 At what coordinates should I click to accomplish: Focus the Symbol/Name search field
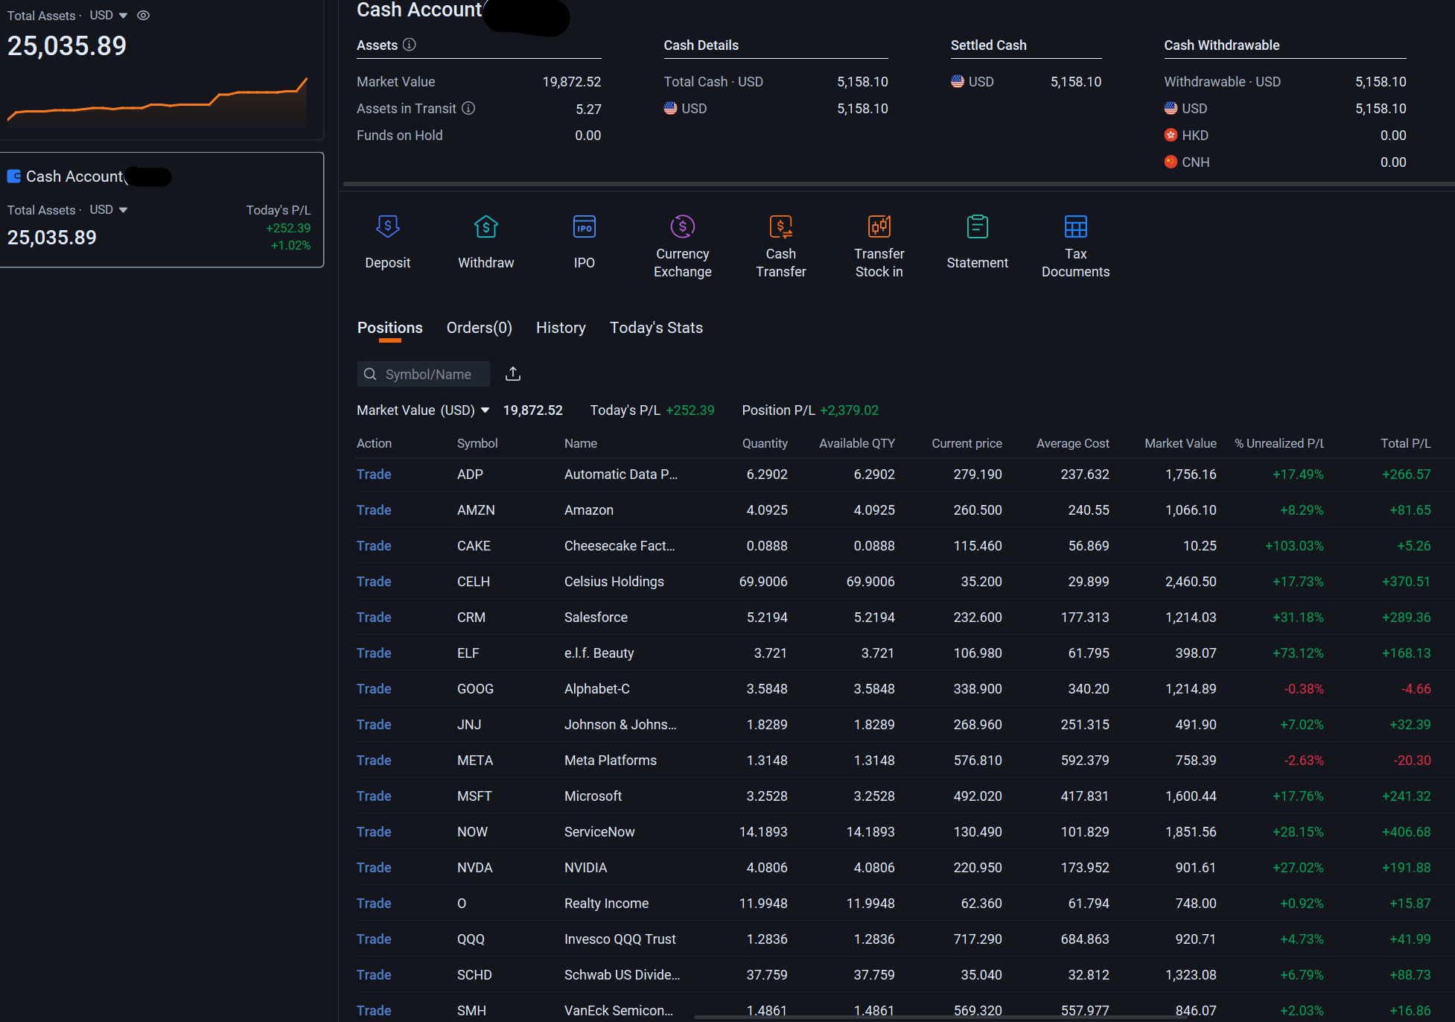(423, 374)
